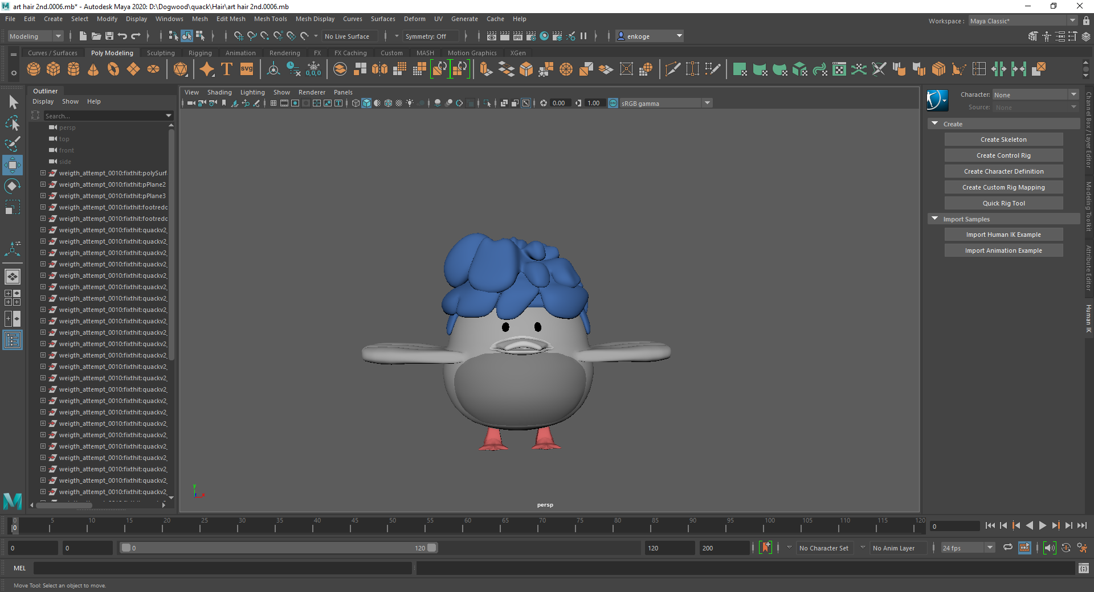This screenshot has height=592, width=1094.
Task: Click Import Animation Example button
Action: point(1003,250)
